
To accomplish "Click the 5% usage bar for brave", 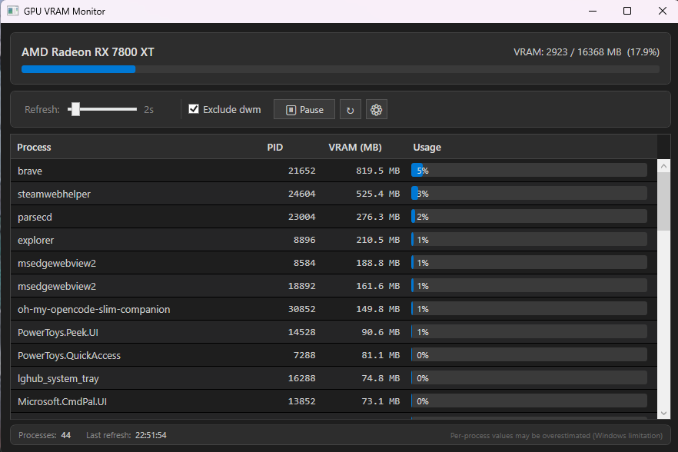I will click(x=529, y=171).
